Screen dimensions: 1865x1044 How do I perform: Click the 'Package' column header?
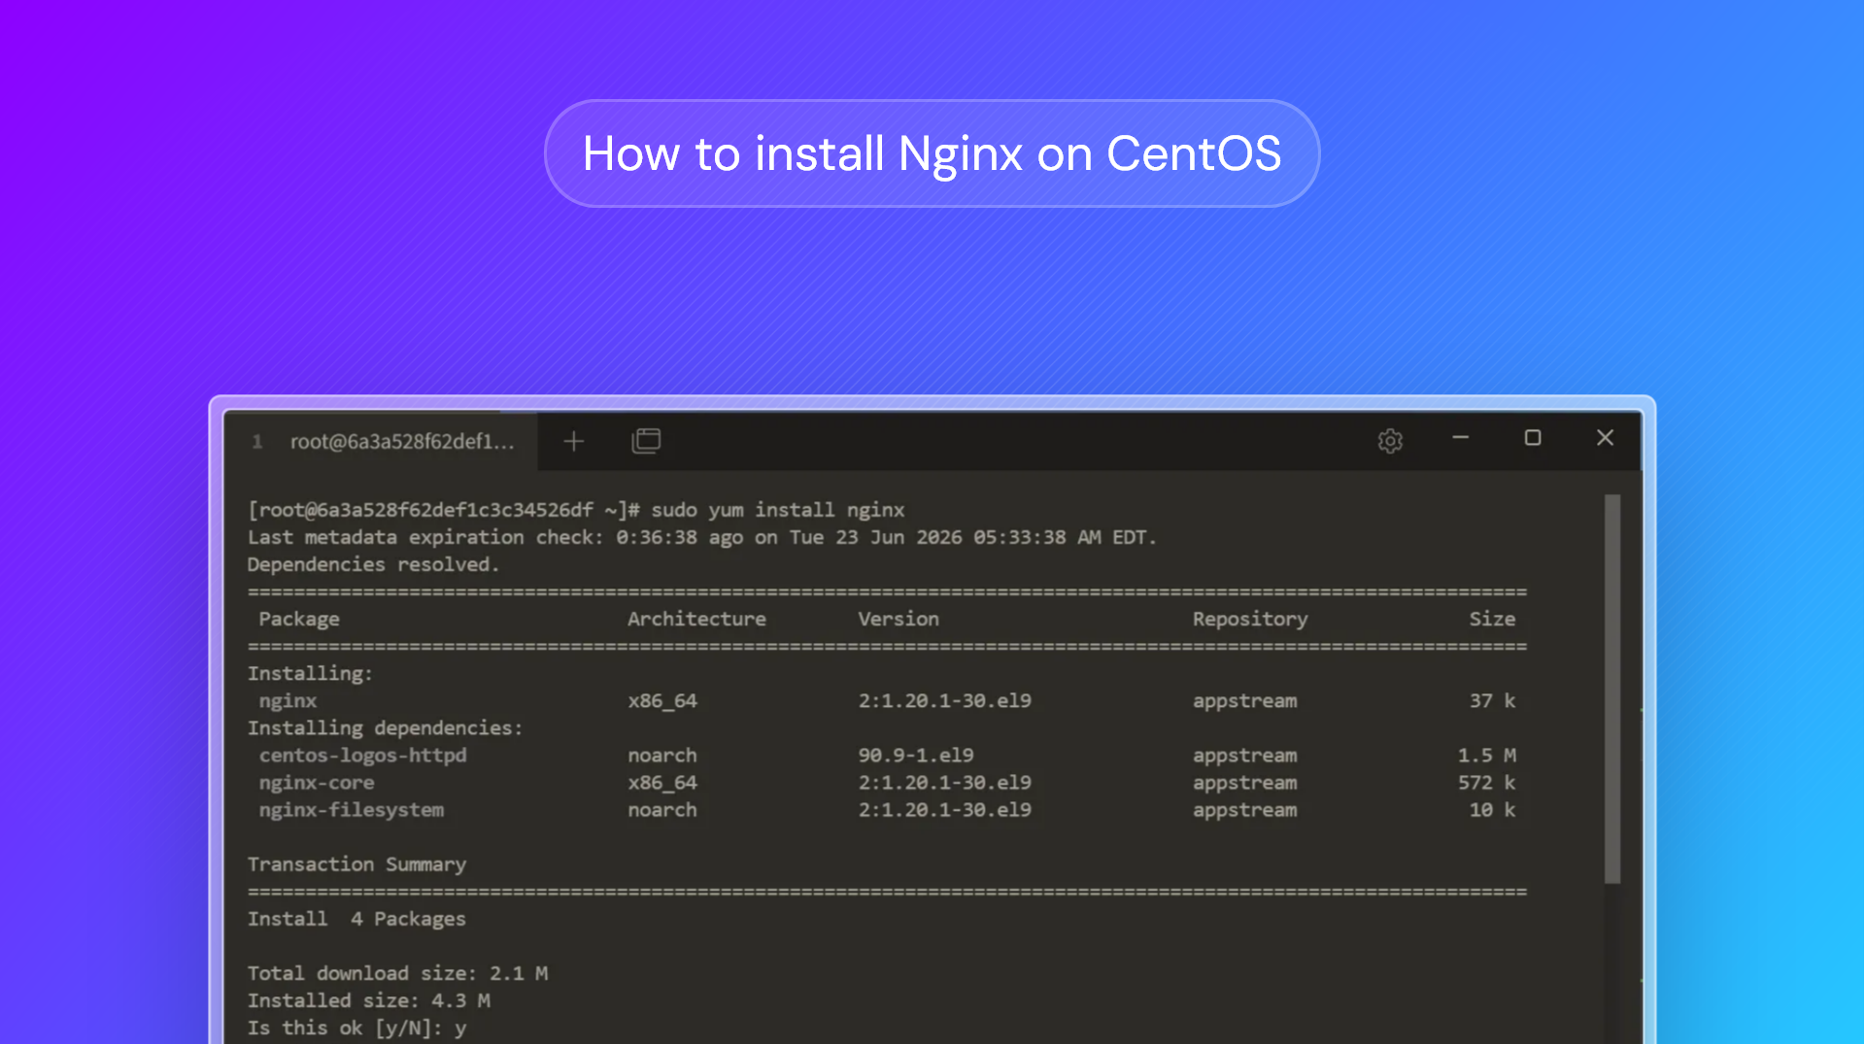pos(299,619)
